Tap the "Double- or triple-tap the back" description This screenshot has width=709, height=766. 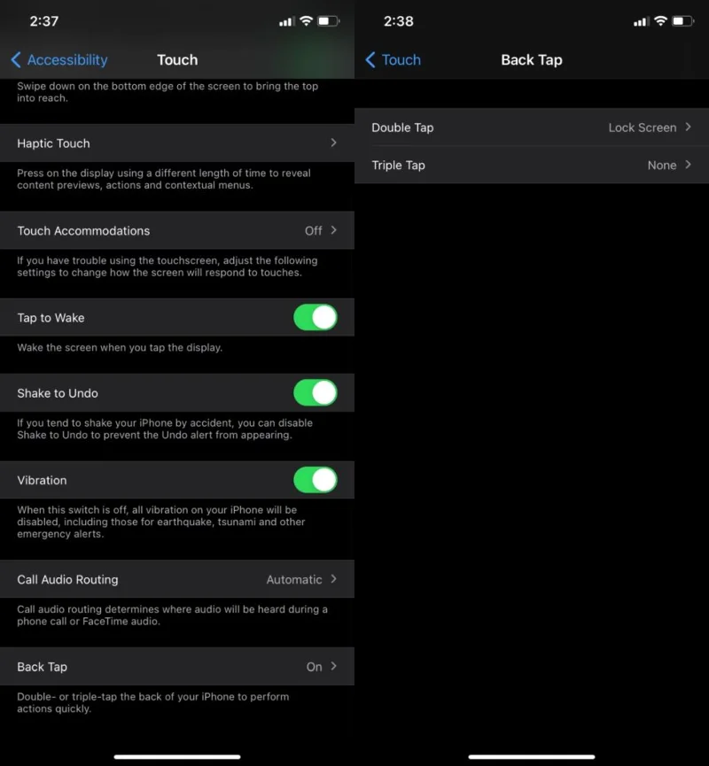[153, 702]
